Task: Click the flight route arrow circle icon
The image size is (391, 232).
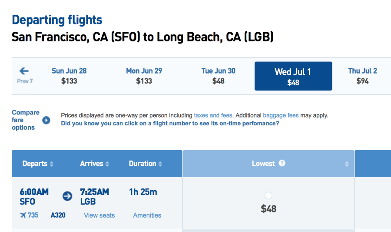Action: pyautogui.click(x=67, y=196)
